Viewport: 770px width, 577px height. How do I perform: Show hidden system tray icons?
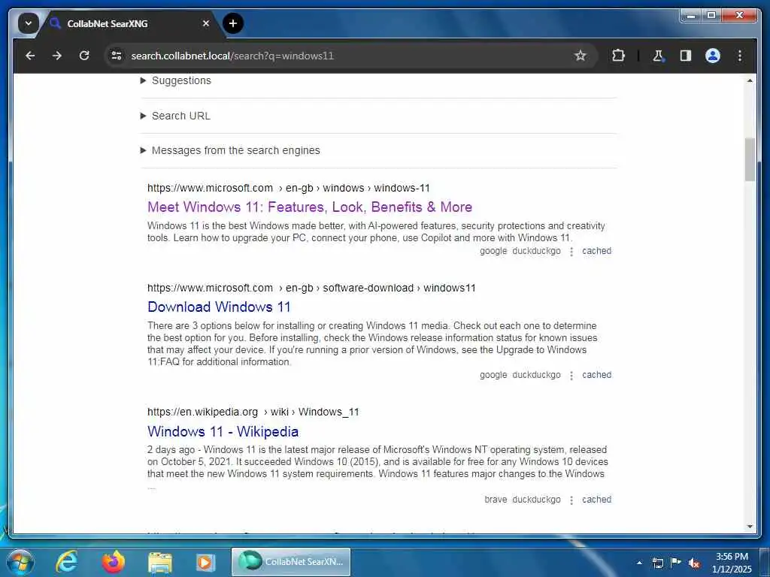click(639, 563)
